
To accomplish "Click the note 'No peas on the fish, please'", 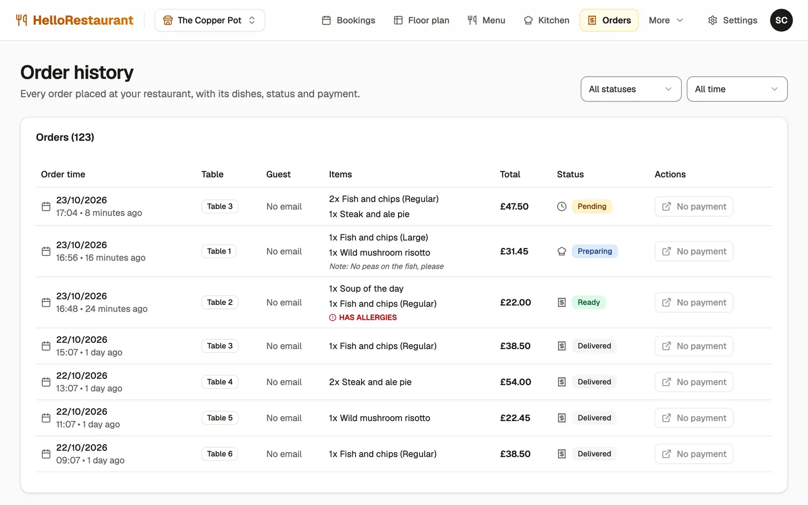I will coord(386,266).
